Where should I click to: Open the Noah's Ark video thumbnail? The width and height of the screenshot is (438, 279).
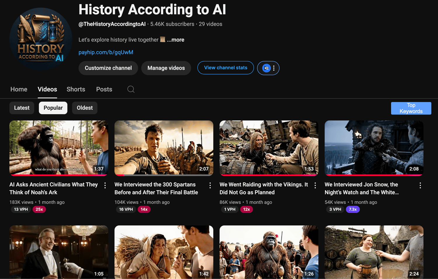coord(59,148)
